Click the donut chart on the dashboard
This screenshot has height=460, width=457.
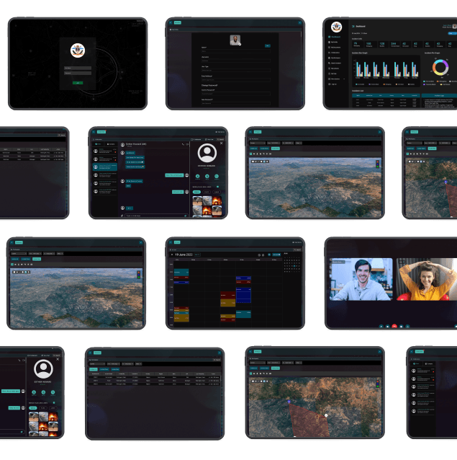tap(440, 68)
